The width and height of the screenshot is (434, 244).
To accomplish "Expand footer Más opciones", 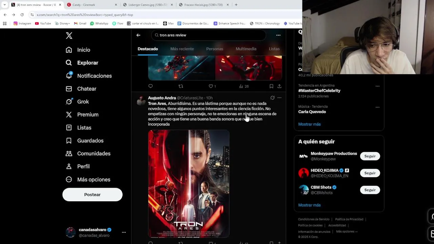I will tap(347, 232).
